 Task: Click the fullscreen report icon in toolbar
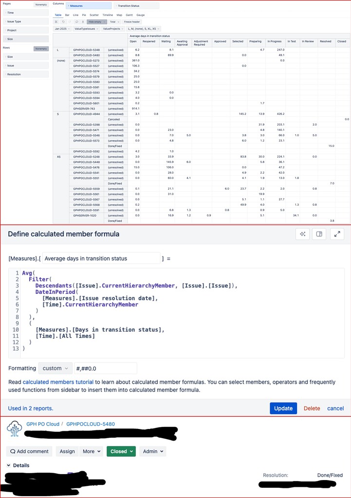tap(56, 22)
